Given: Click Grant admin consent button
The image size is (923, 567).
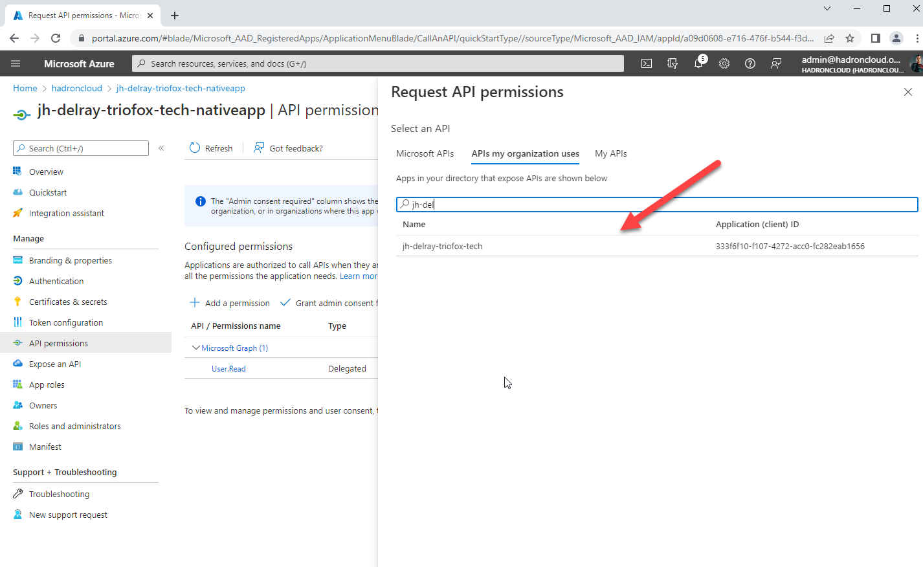Looking at the screenshot, I should tap(329, 303).
